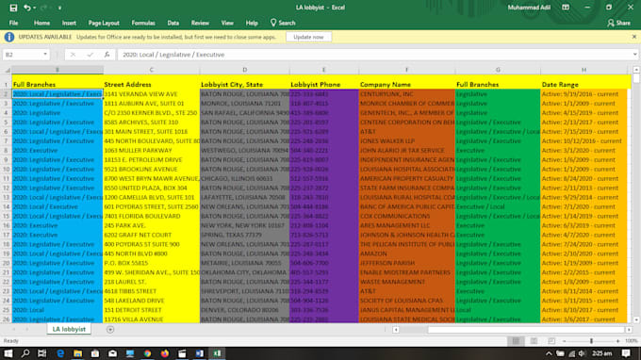Image resolution: width=641 pixels, height=360 pixels.
Task: Open Customize Quick Access Toolbar dropdown
Action: [59, 8]
